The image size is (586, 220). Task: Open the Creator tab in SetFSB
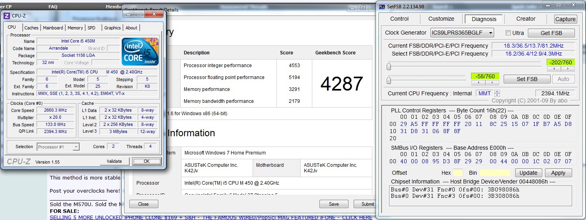pyautogui.click(x=526, y=19)
